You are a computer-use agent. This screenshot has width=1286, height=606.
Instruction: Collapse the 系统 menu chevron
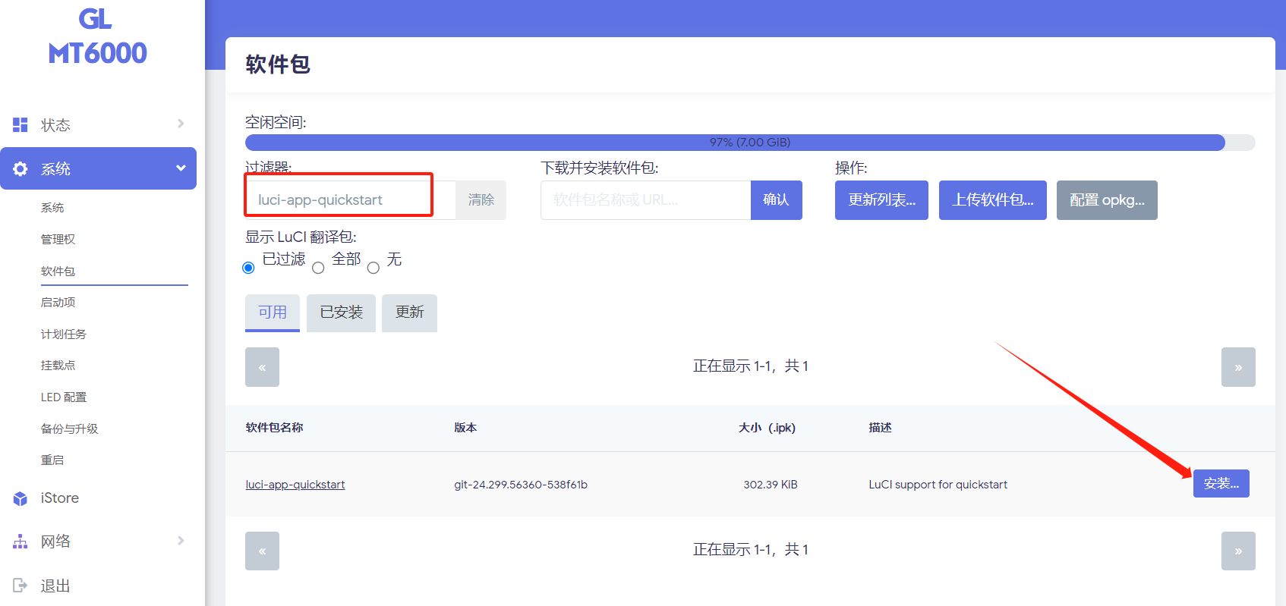coord(181,168)
